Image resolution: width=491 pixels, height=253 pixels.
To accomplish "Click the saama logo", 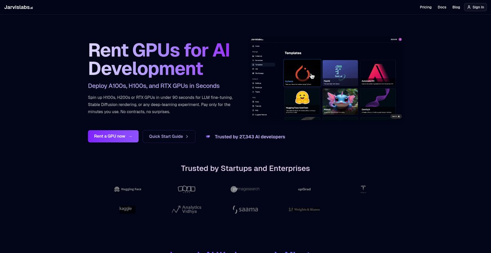I will [x=245, y=209].
